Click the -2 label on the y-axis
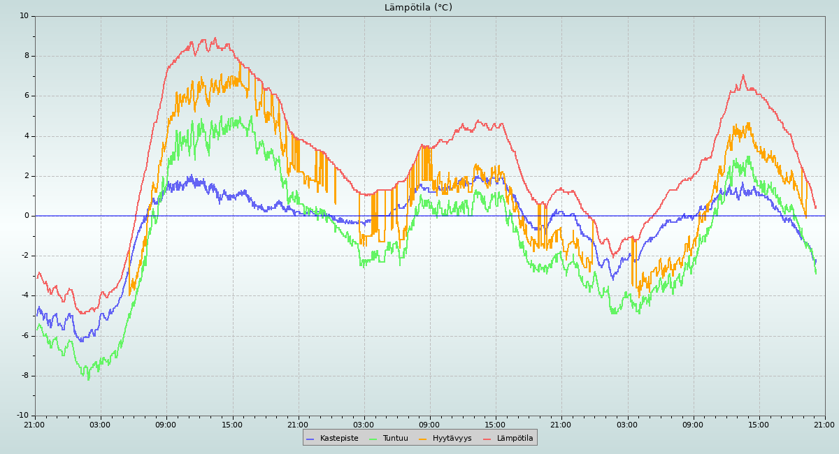This screenshot has height=454, width=839. tap(24, 256)
